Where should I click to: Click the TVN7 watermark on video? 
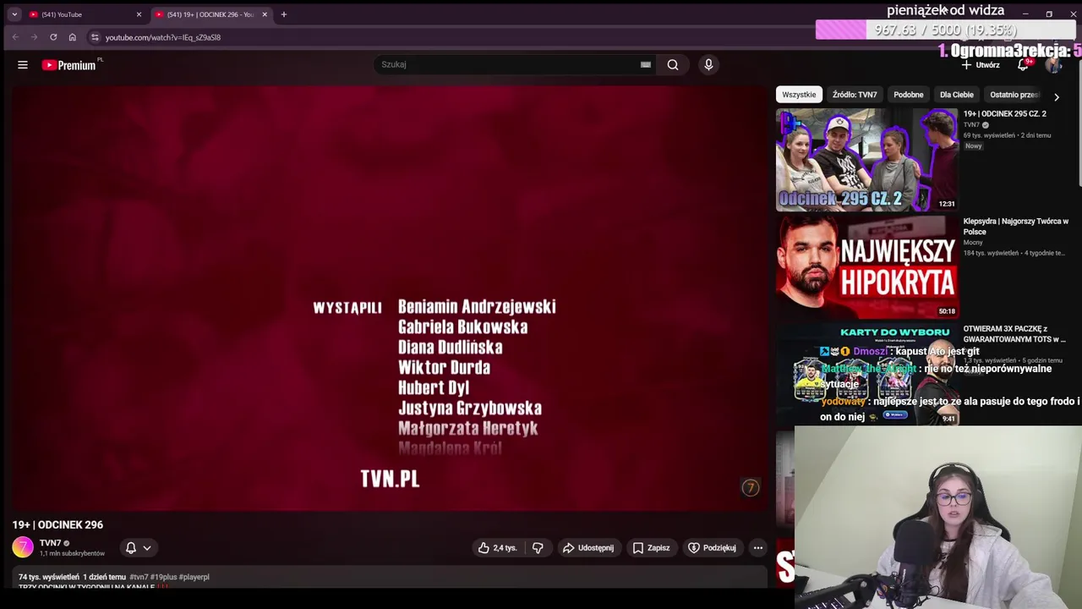pos(750,487)
